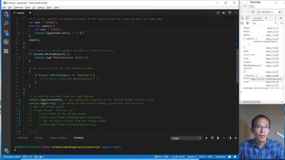Open the console context dropdown showing top

click(265, 23)
